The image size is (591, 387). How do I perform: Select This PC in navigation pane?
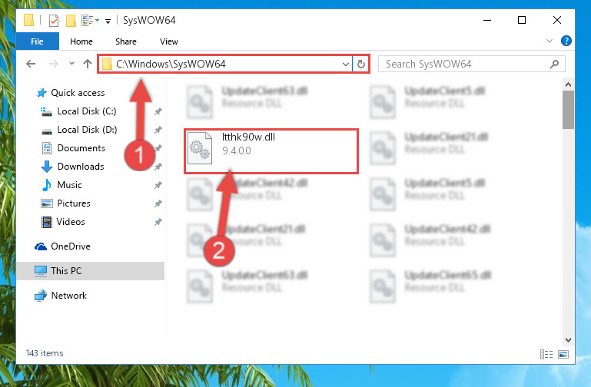[x=91, y=271]
